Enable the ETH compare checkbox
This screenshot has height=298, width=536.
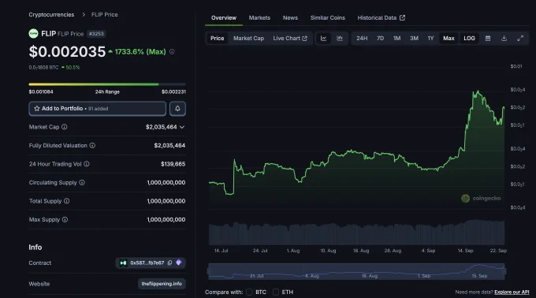pyautogui.click(x=276, y=292)
